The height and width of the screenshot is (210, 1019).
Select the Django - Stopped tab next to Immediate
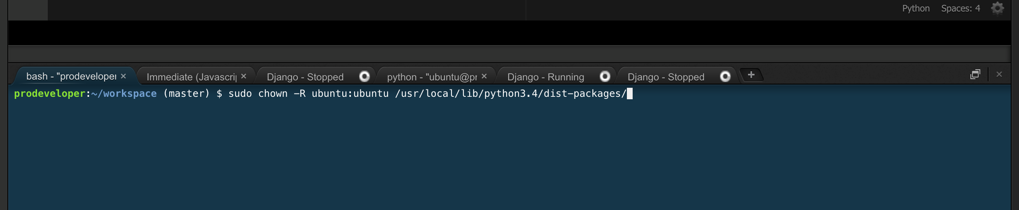305,77
